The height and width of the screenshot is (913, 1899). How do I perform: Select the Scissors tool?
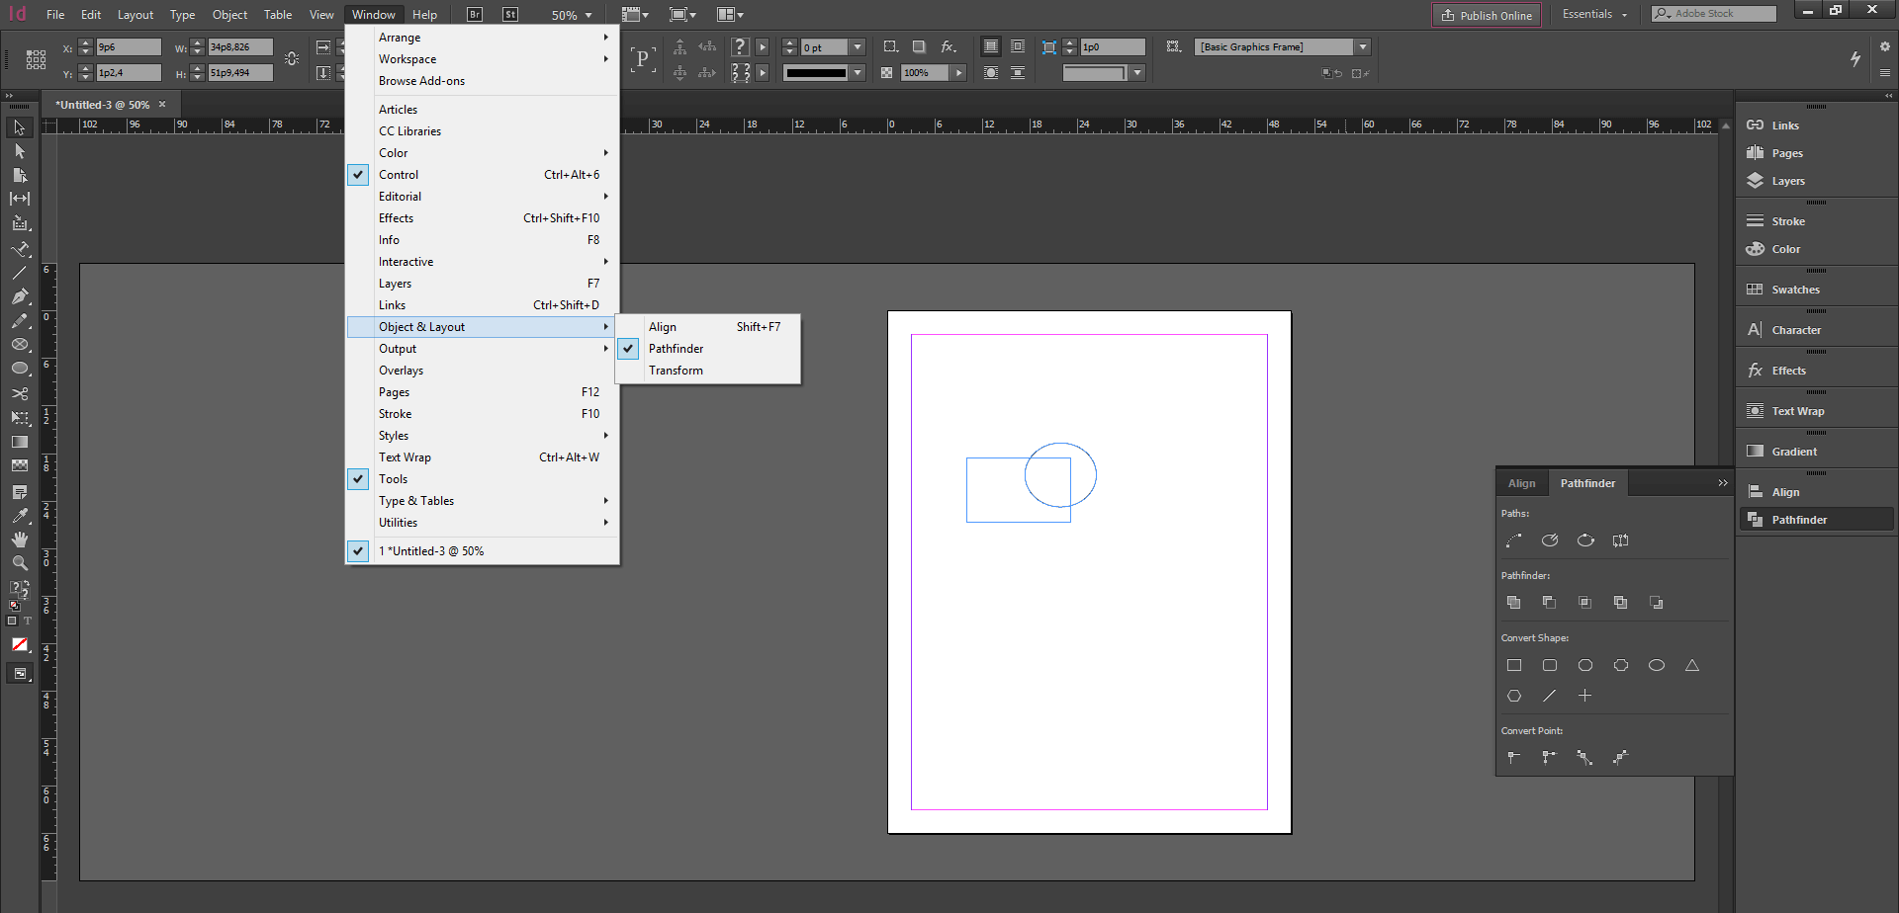[20, 393]
